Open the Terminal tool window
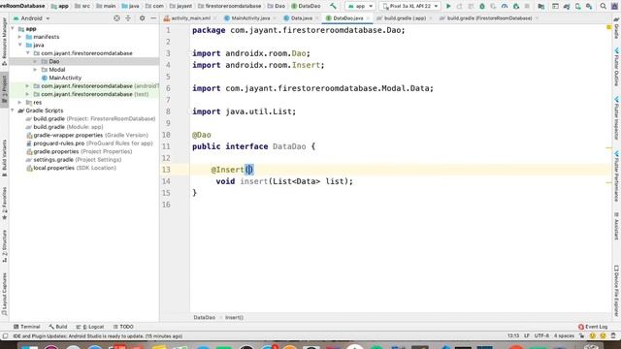621x349 pixels. (x=26, y=327)
